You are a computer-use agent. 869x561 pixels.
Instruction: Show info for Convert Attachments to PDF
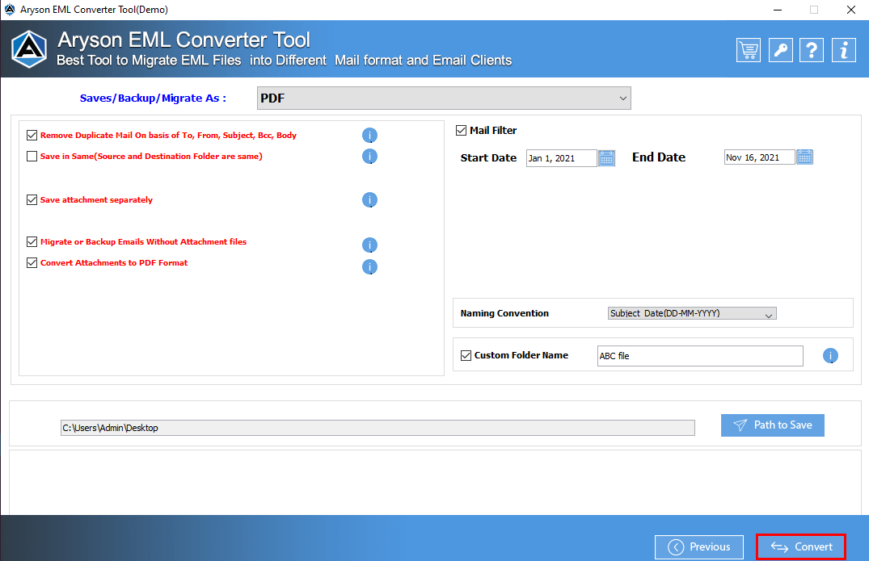tap(369, 266)
